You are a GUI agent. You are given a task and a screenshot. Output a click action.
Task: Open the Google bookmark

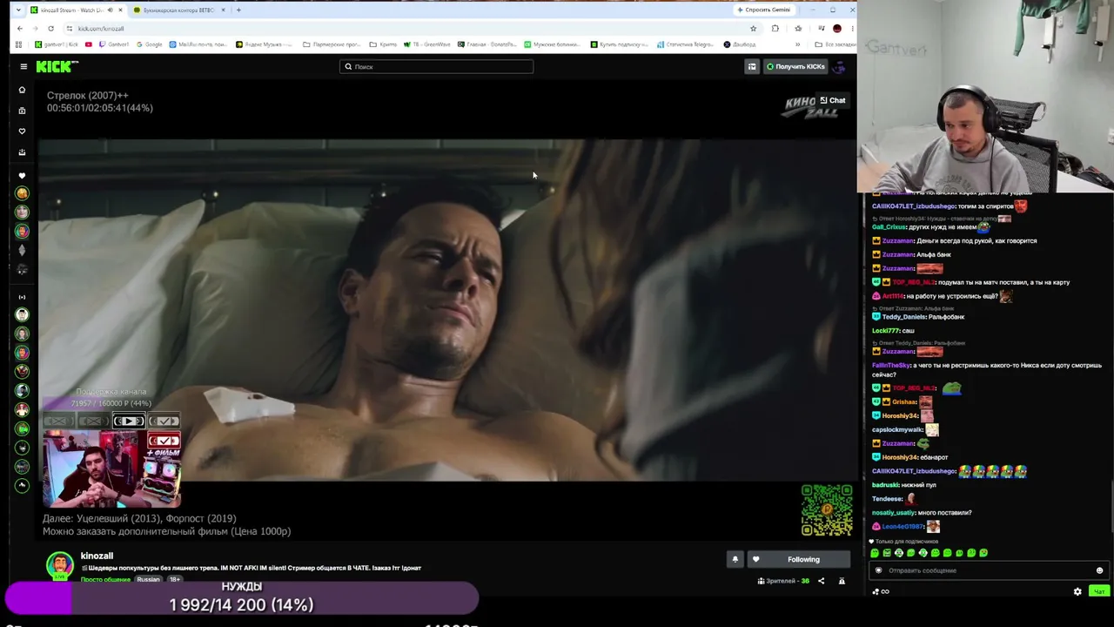[149, 44]
